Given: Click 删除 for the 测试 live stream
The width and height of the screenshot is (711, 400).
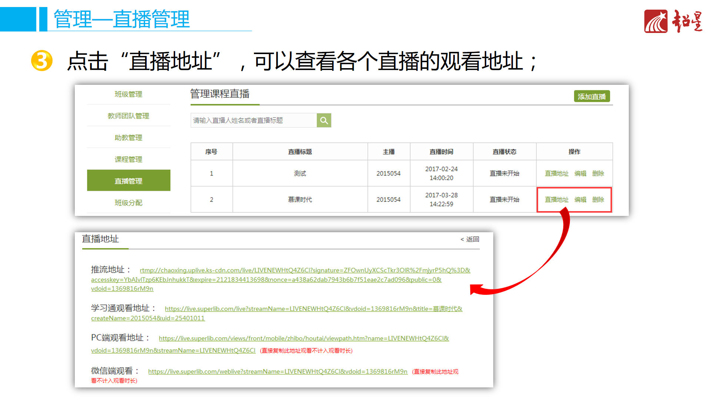Looking at the screenshot, I should pos(598,173).
